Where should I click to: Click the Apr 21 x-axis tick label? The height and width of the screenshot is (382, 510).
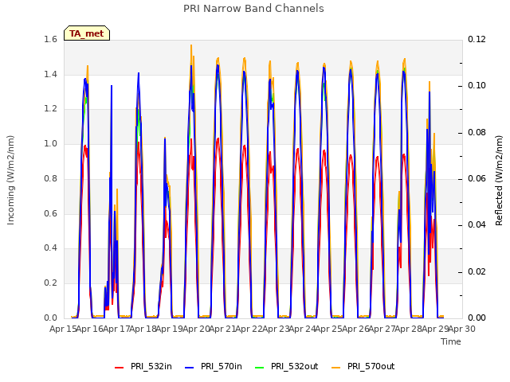coord(222,329)
